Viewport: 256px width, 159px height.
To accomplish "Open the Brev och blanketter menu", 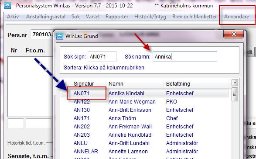I will 195,17.
